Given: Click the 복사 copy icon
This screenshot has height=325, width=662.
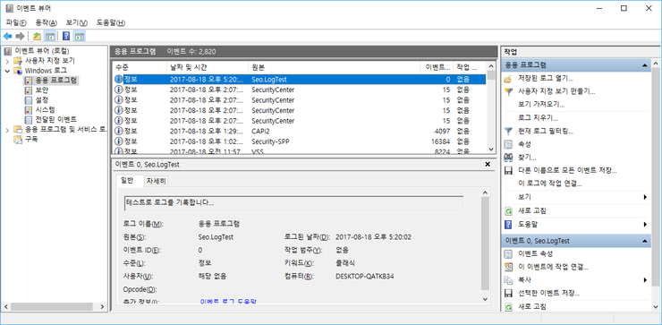Looking at the screenshot, I should coord(509,279).
